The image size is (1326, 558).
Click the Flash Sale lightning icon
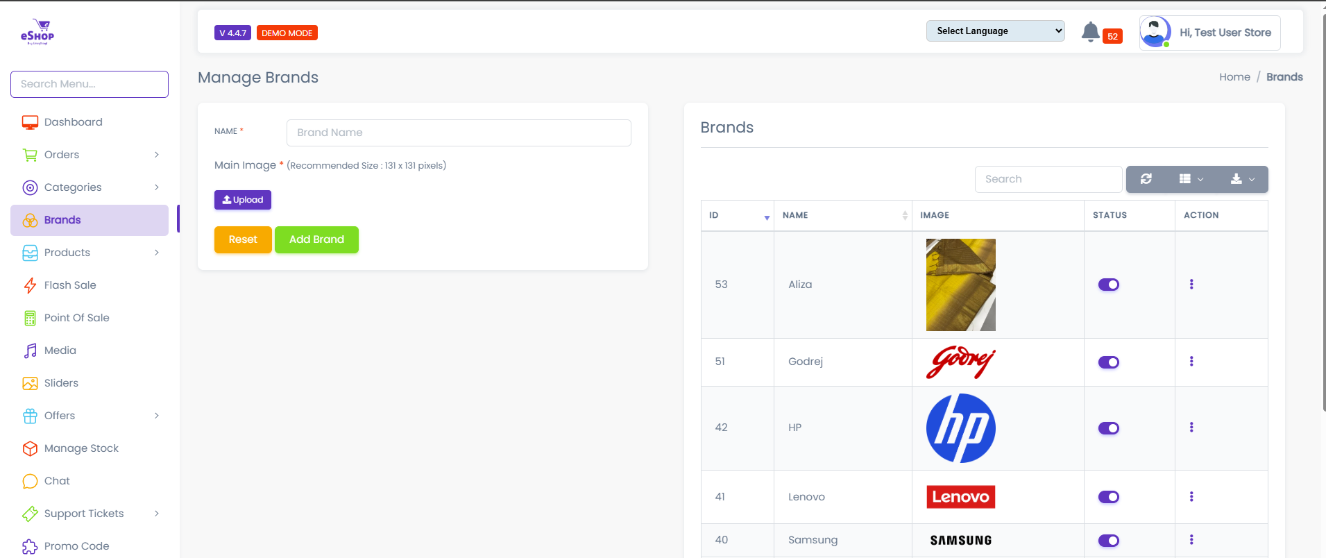coord(30,285)
